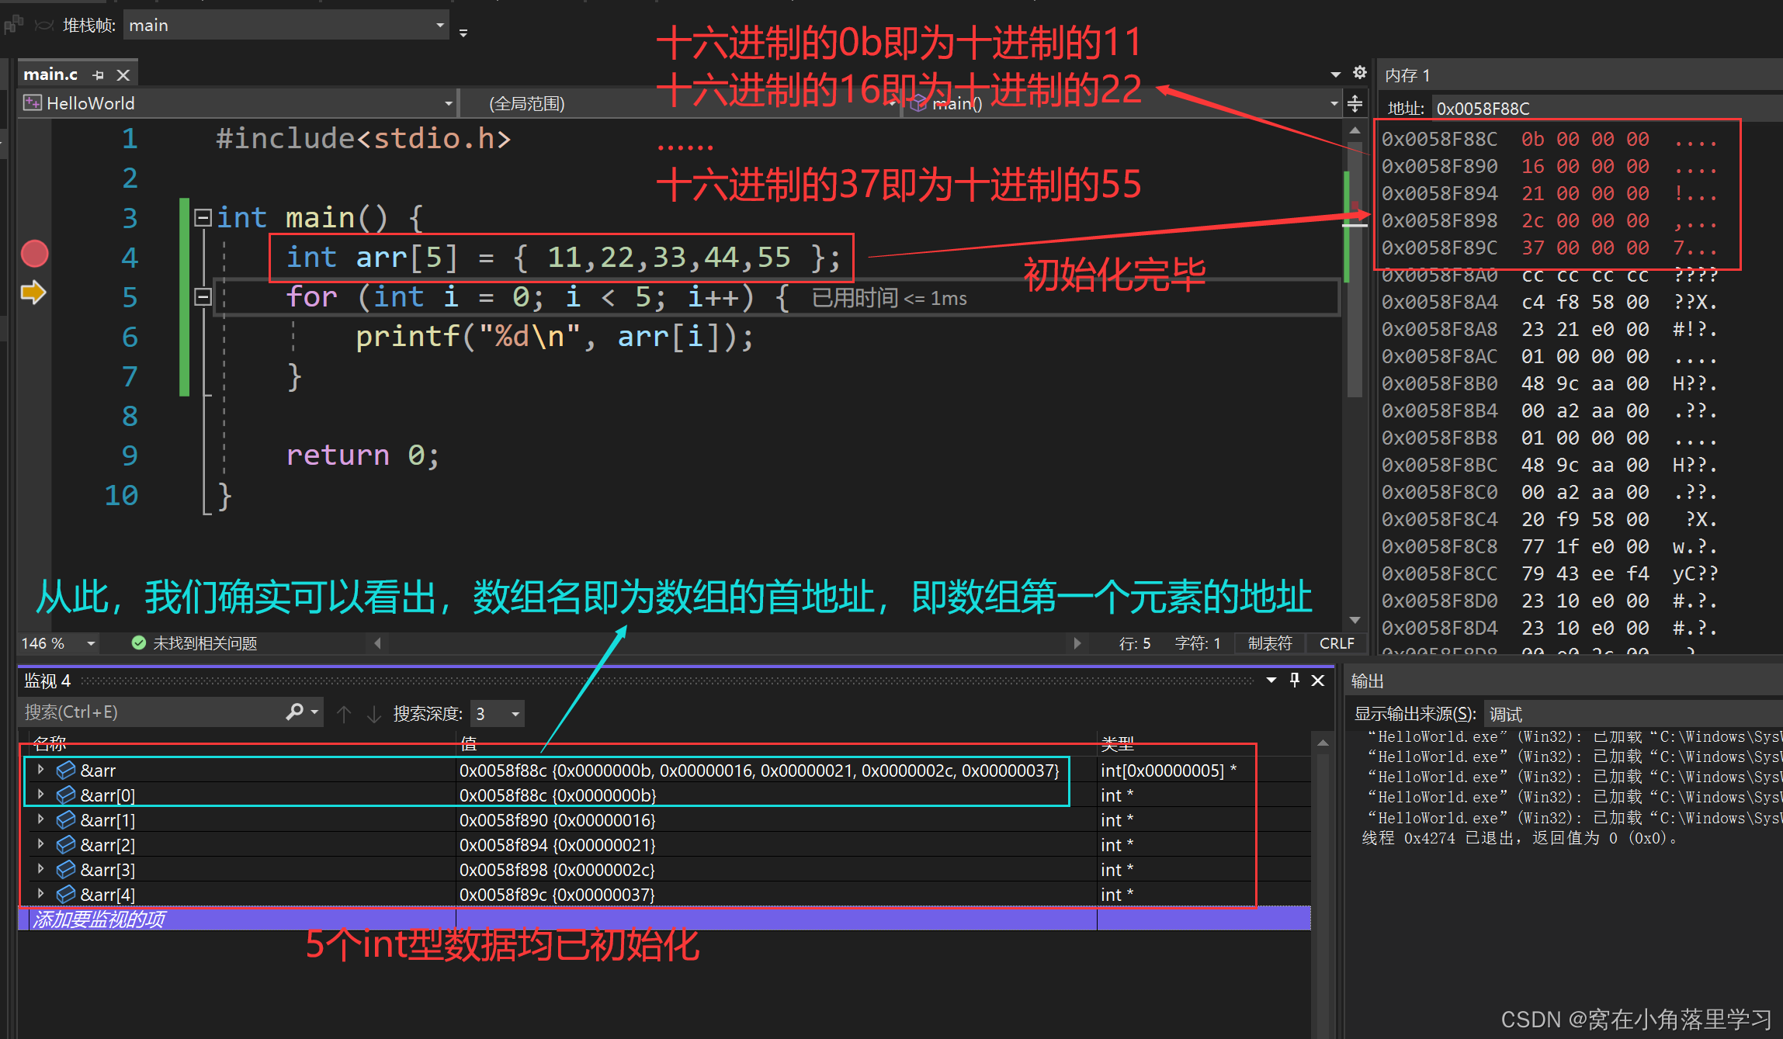Click the variable icon beside &arr[2]

(x=66, y=844)
